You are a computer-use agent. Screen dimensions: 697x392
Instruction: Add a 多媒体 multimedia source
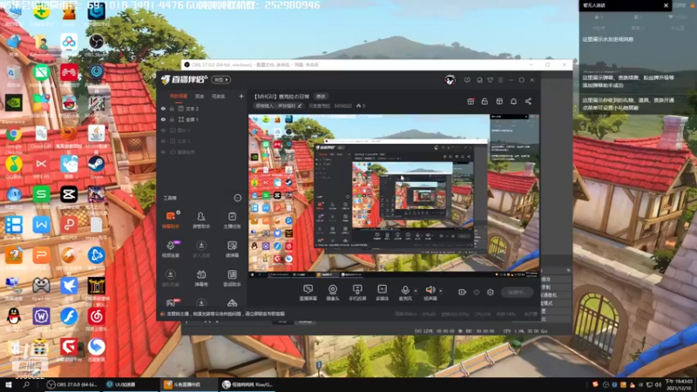click(x=382, y=293)
